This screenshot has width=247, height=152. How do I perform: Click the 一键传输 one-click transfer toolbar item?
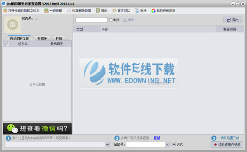53,11
